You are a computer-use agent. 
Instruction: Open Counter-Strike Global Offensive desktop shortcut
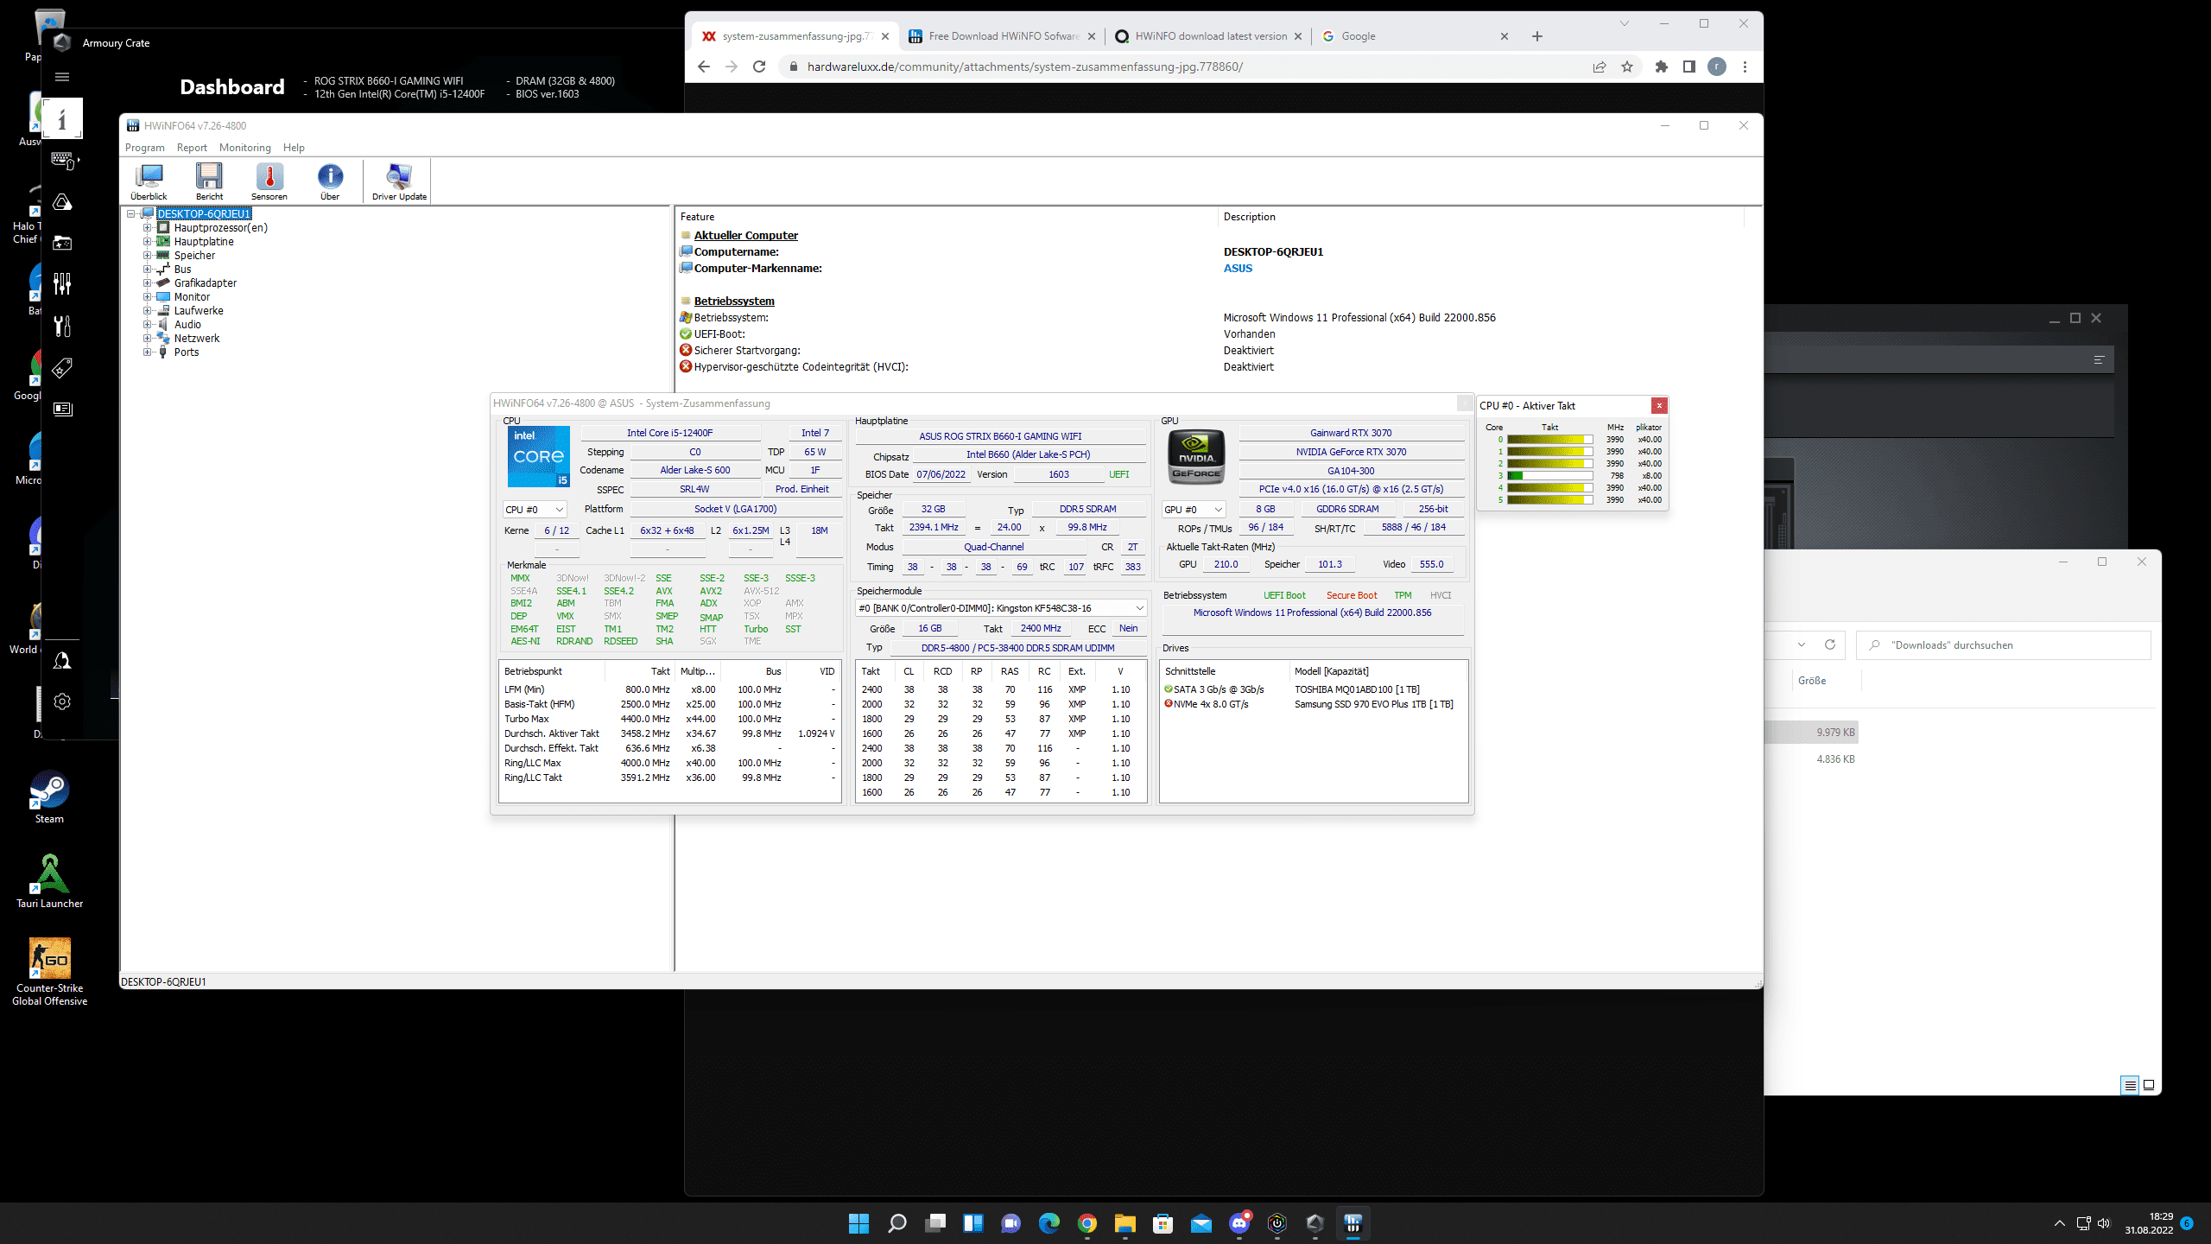(x=49, y=972)
